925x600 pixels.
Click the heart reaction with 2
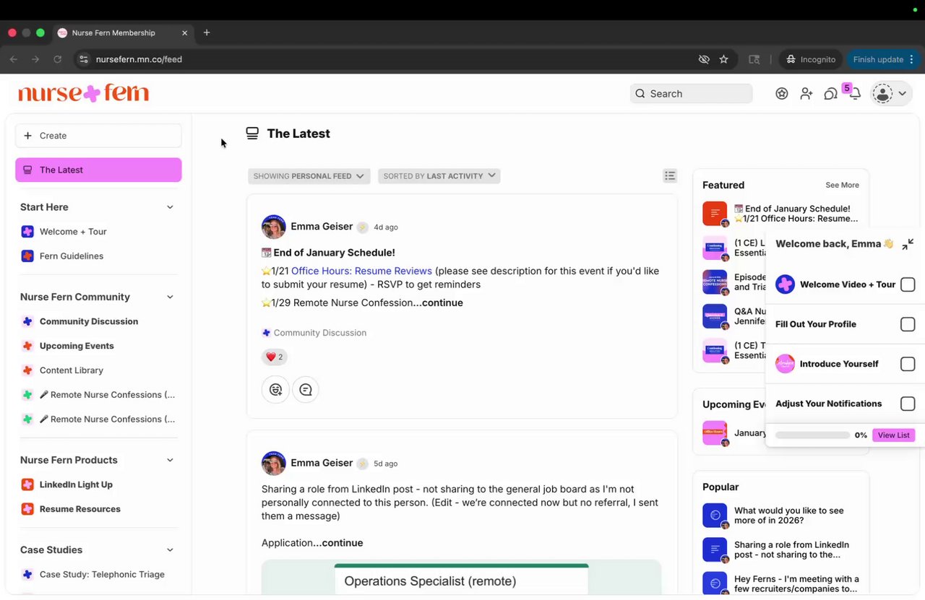[x=274, y=357]
